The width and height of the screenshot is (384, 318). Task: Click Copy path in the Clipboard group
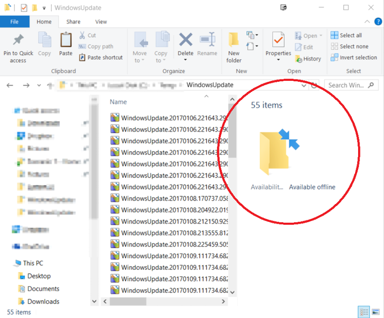click(96, 46)
